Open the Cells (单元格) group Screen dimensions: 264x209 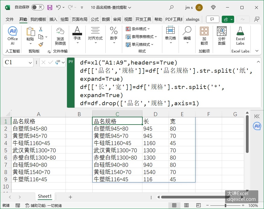click(170, 35)
